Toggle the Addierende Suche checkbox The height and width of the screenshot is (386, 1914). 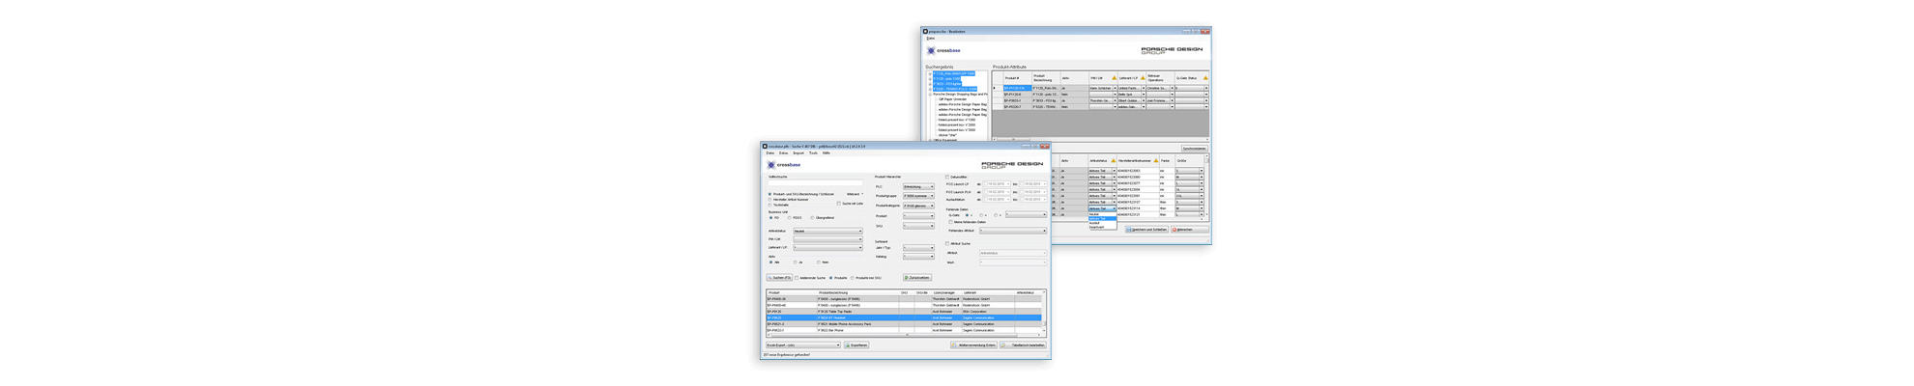click(797, 278)
